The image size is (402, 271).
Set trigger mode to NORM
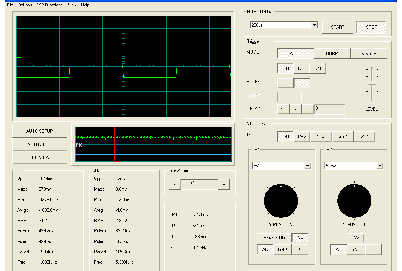point(332,53)
